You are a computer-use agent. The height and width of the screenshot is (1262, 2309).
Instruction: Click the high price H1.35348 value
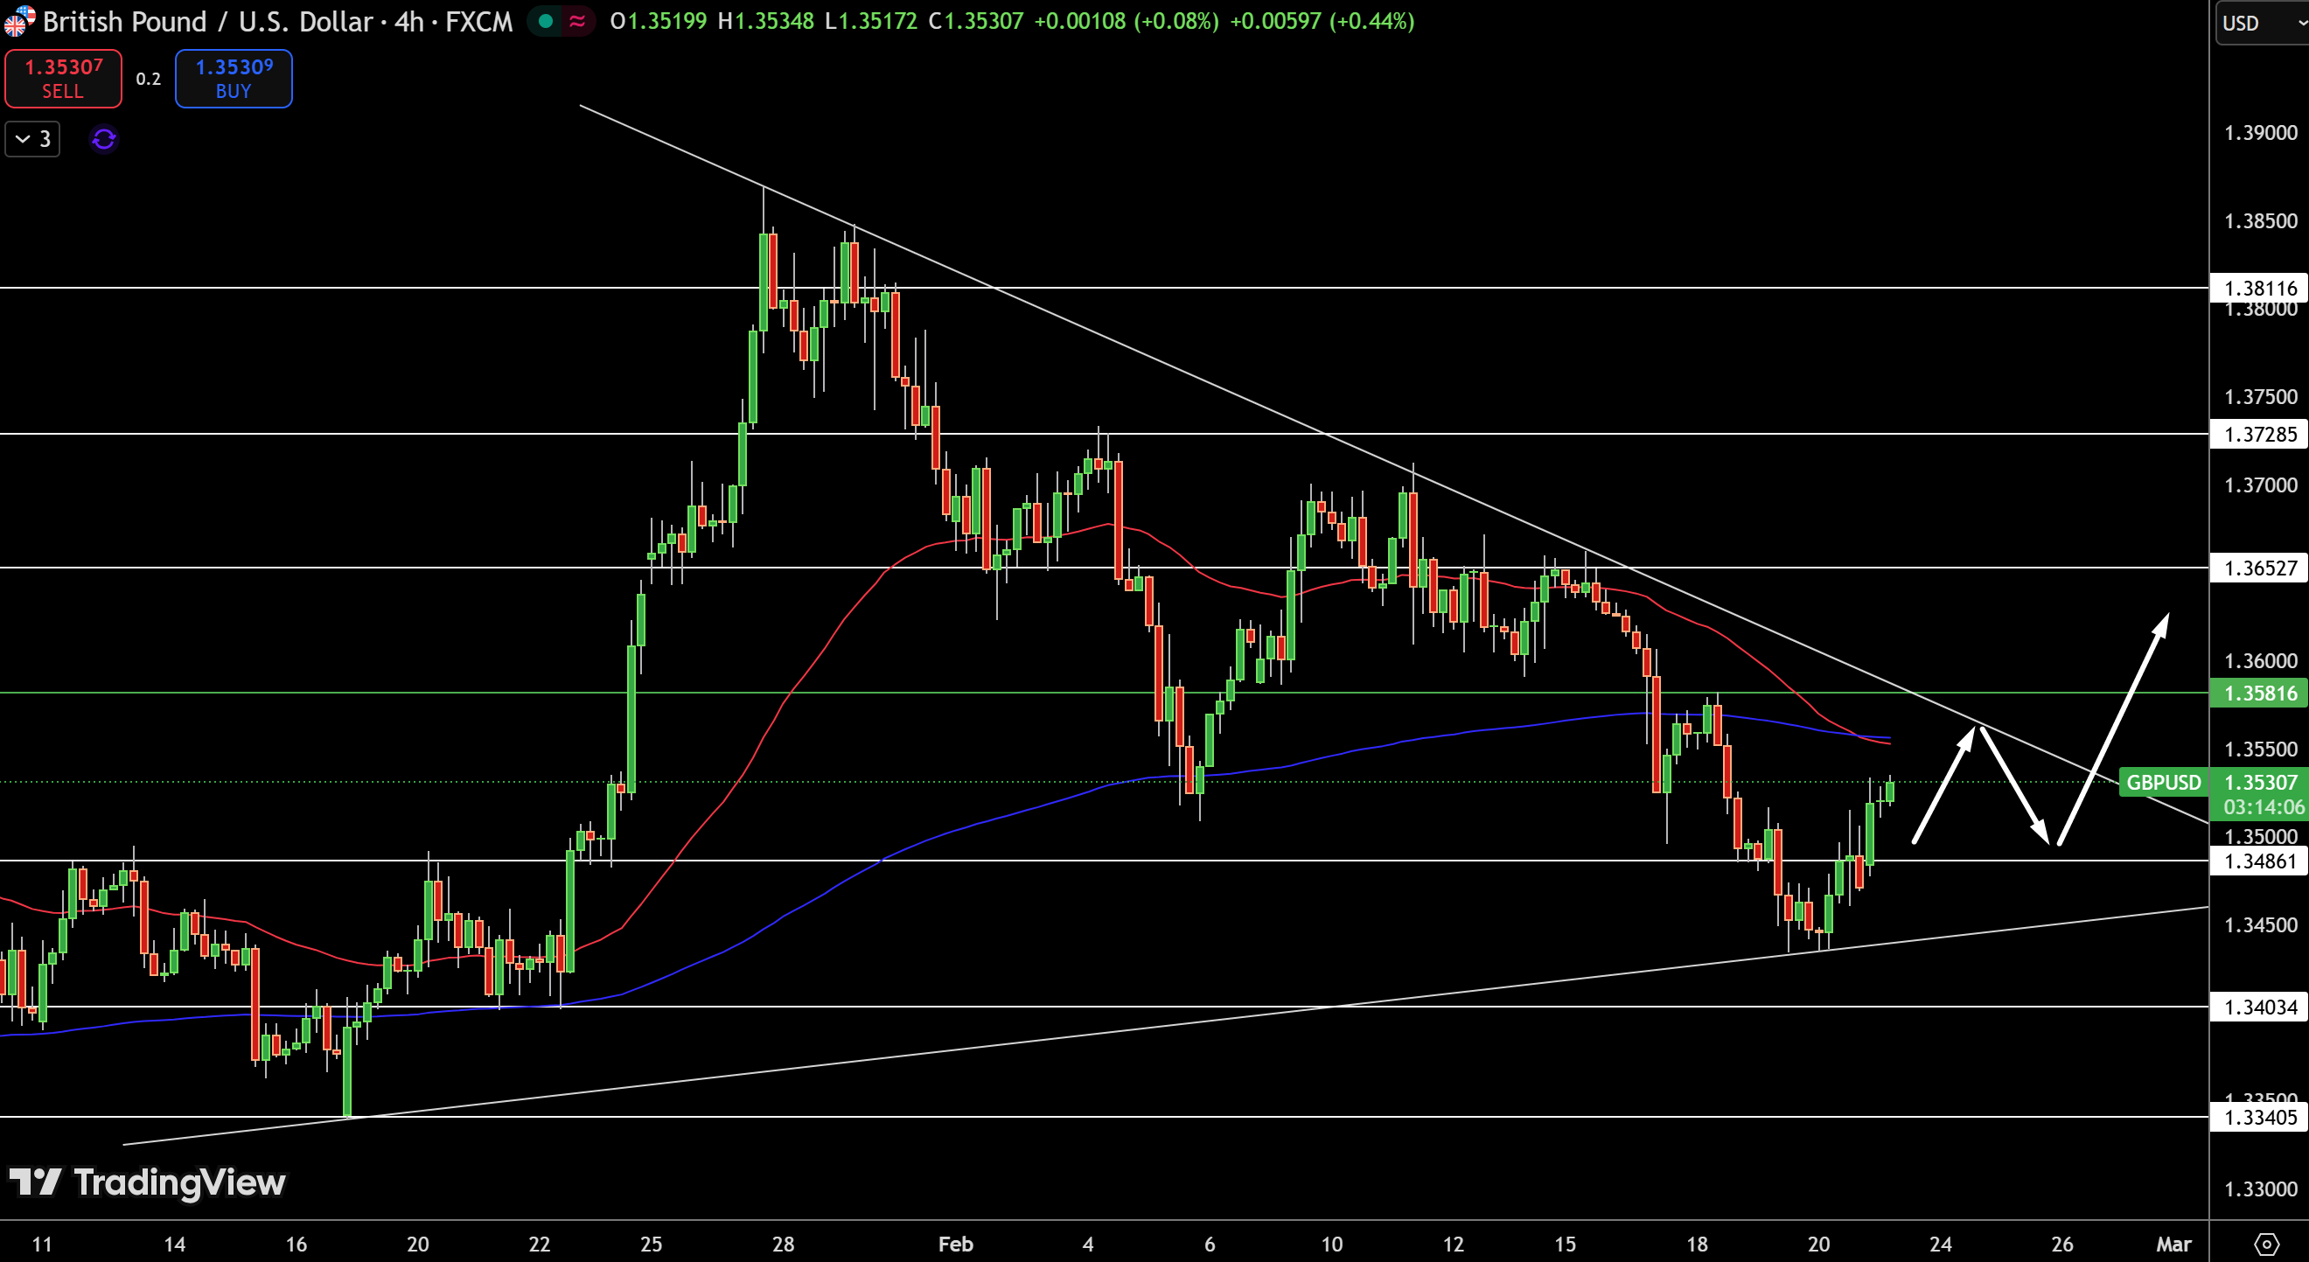pos(765,21)
